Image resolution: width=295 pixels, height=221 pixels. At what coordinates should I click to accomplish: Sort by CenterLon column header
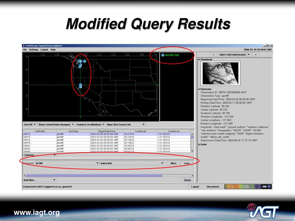(174, 131)
